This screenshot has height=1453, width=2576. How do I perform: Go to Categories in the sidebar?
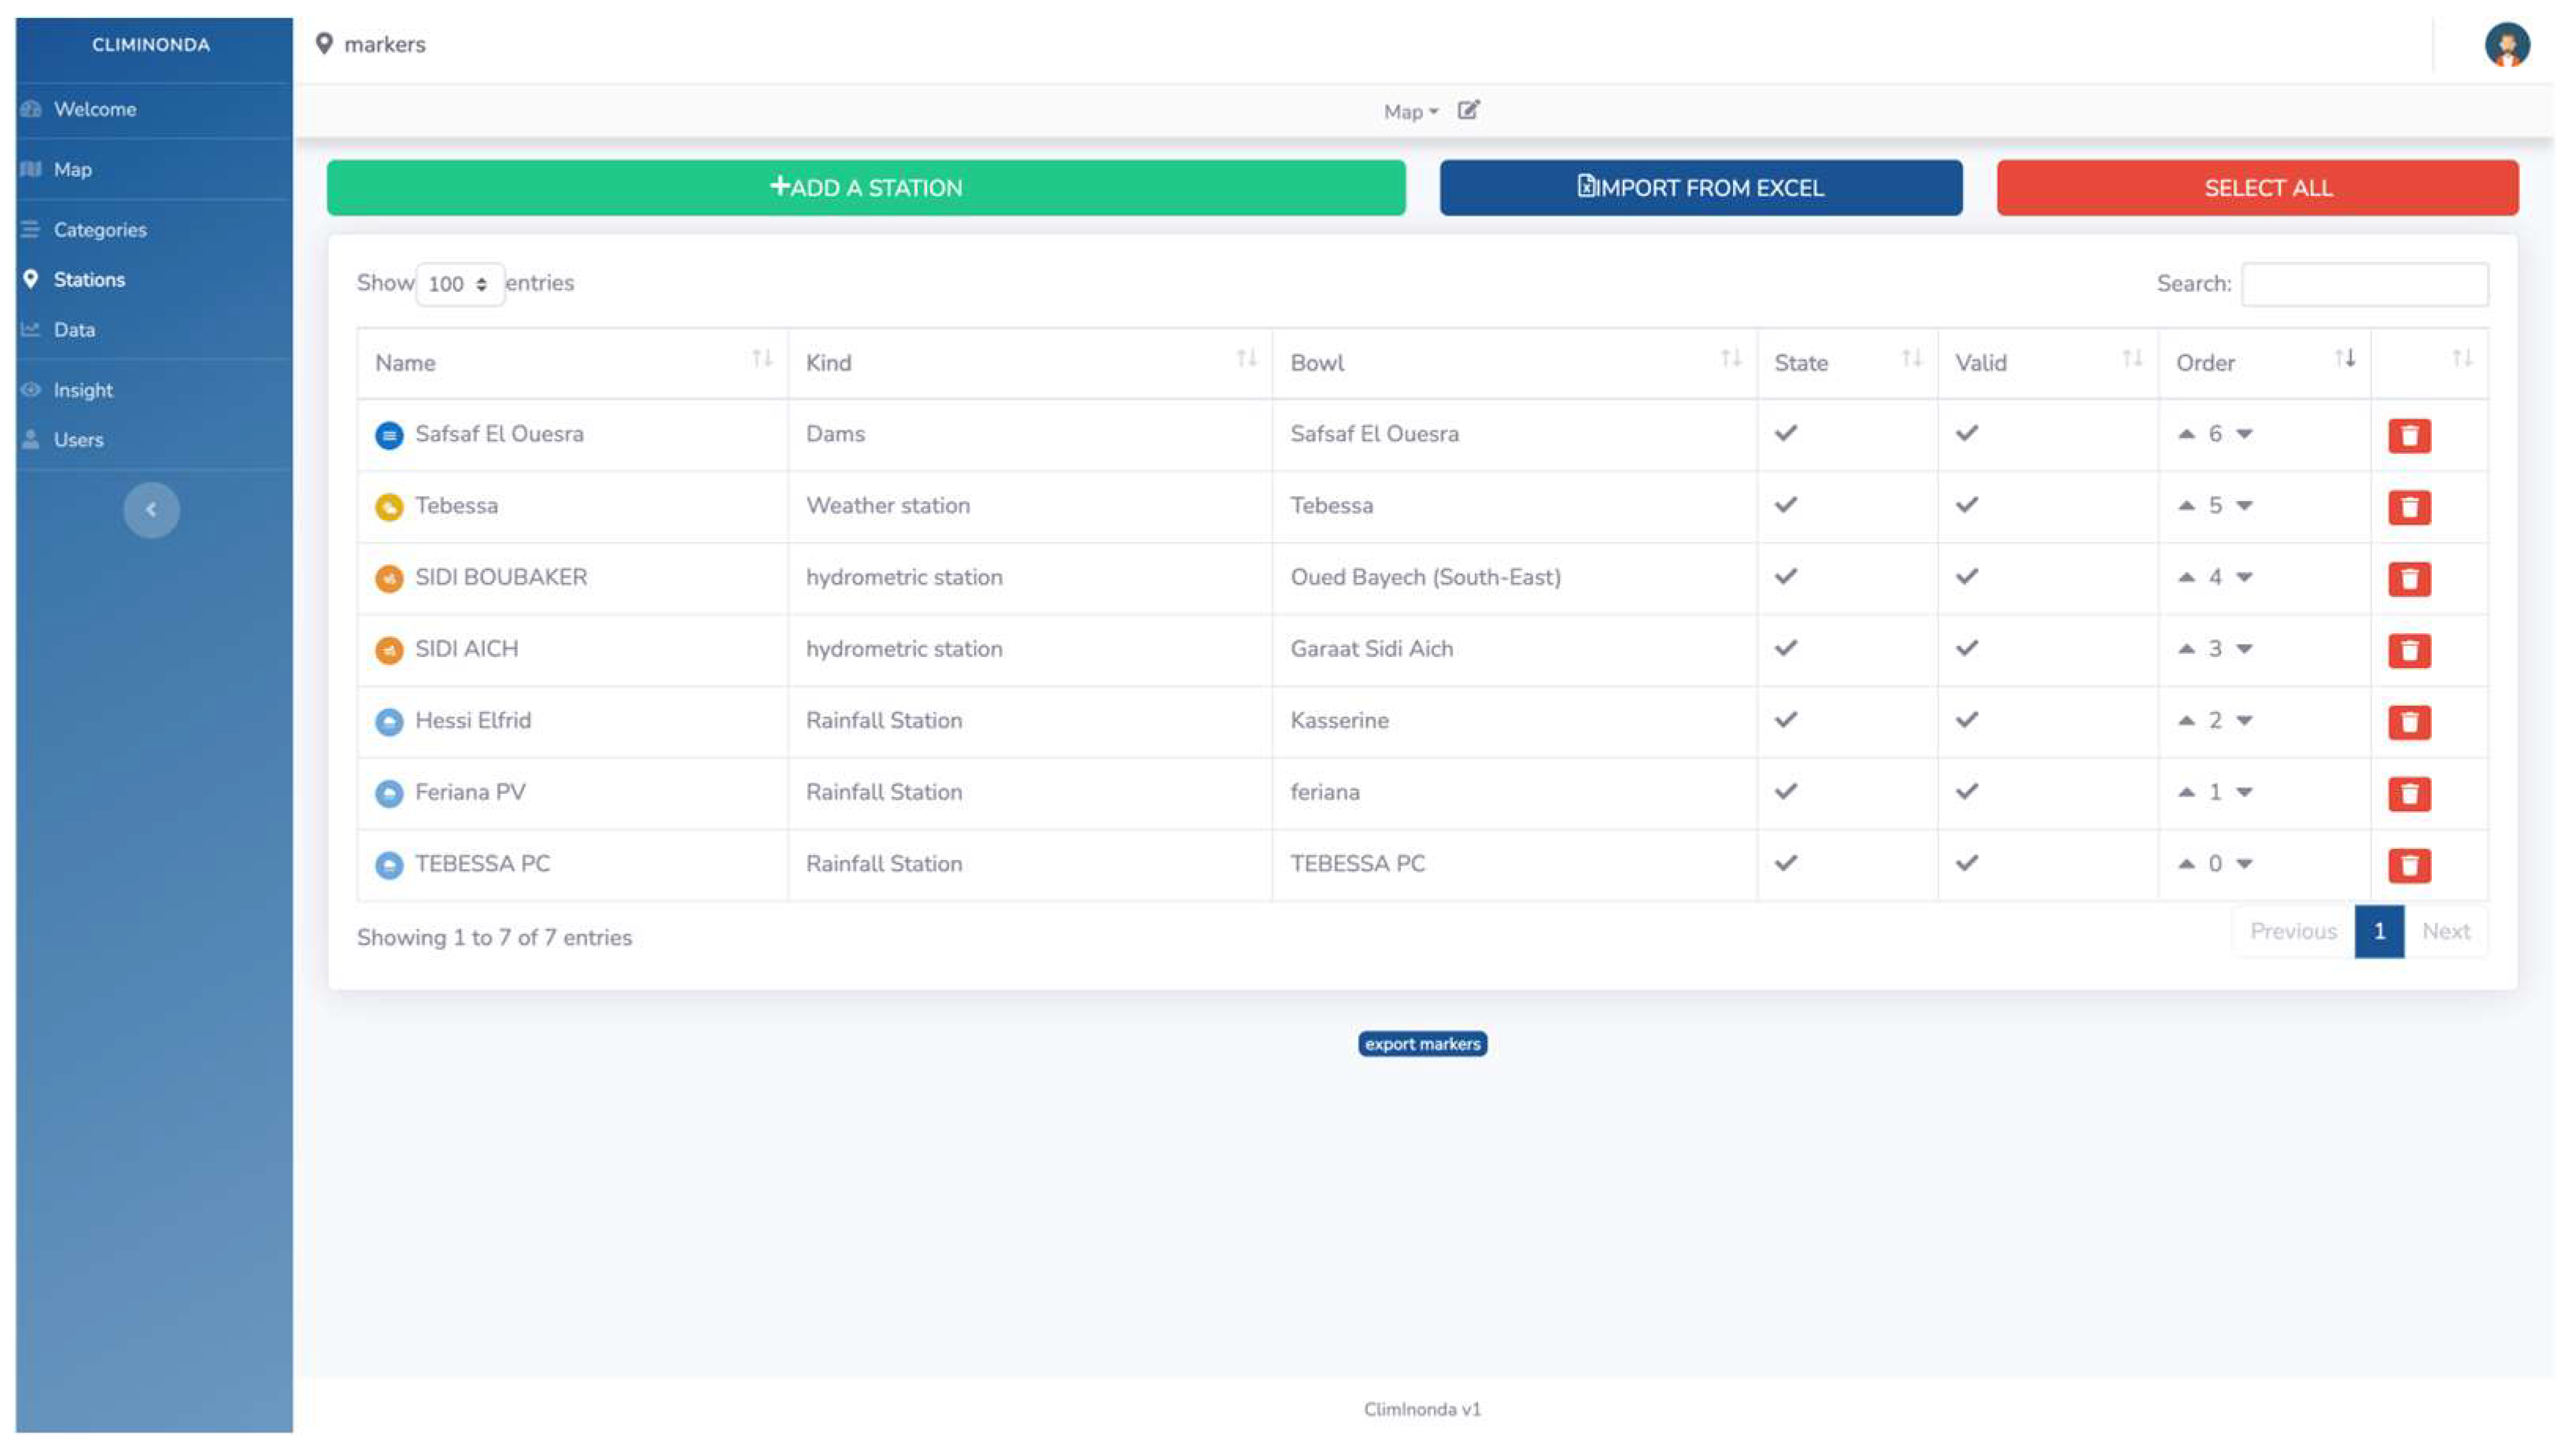[x=100, y=230]
